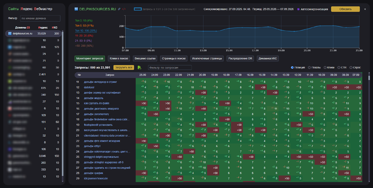Open the link icon next to DELPHISOURCES.RU
The width and height of the screenshot is (373, 188).
pyautogui.click(x=119, y=9)
